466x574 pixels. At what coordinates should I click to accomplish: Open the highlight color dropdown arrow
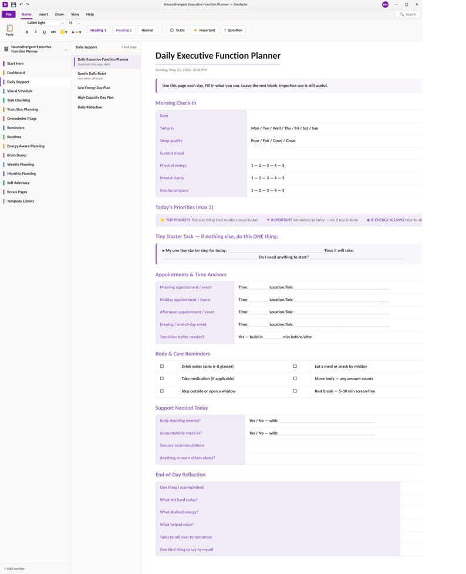coord(66,32)
